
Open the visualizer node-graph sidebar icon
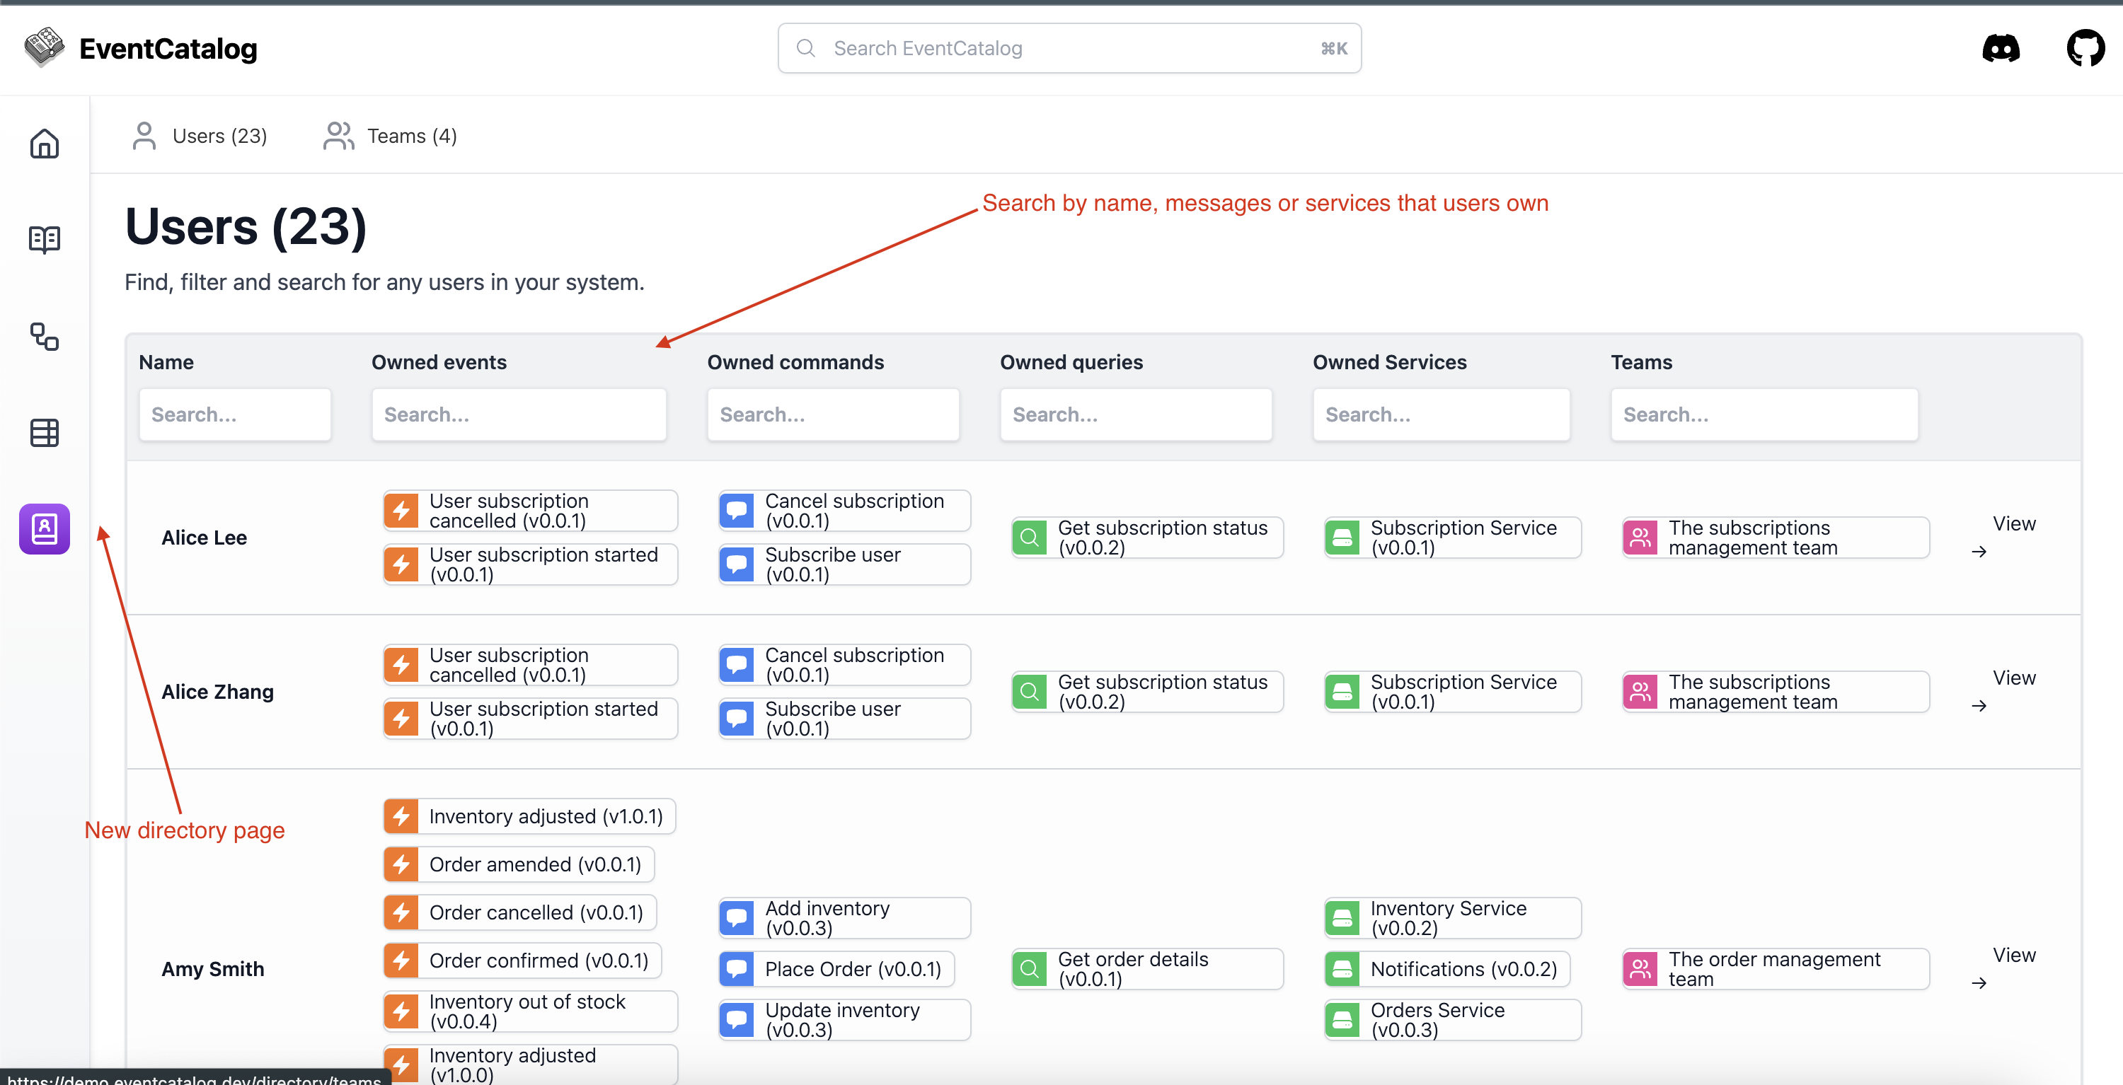tap(44, 338)
